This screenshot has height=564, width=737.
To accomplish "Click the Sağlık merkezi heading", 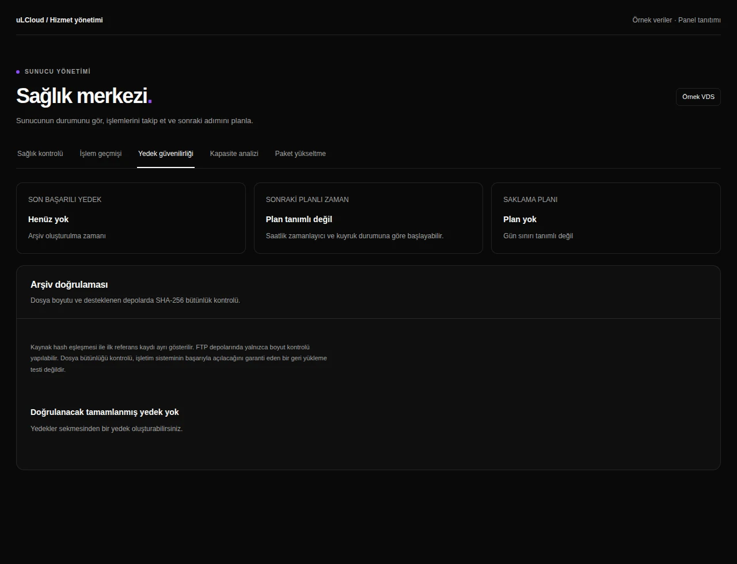I will [84, 96].
